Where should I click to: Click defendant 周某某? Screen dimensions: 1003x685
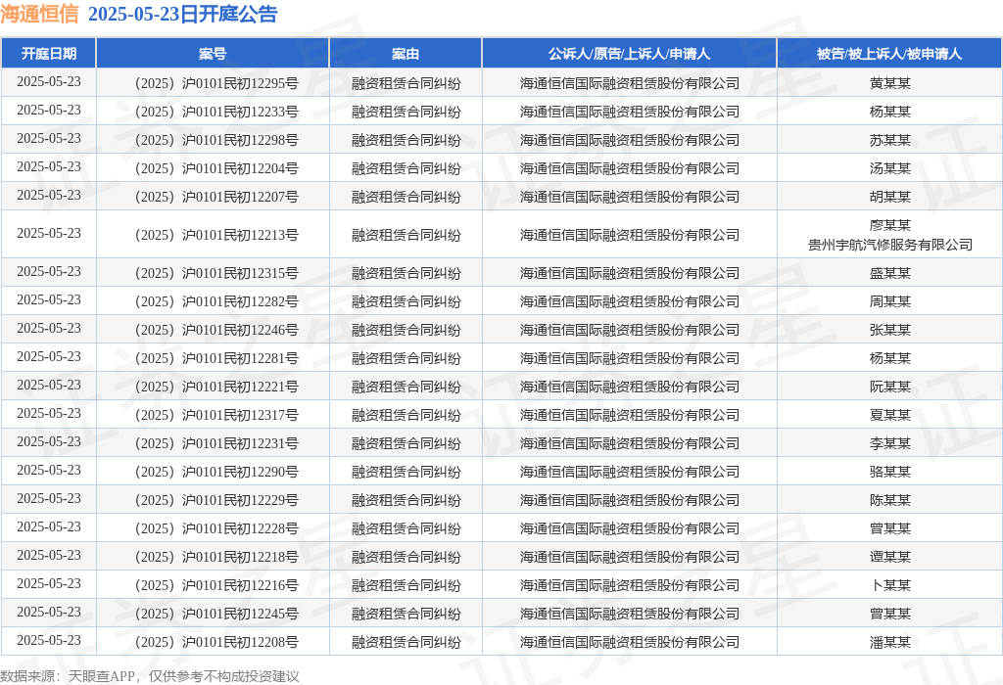point(889,301)
